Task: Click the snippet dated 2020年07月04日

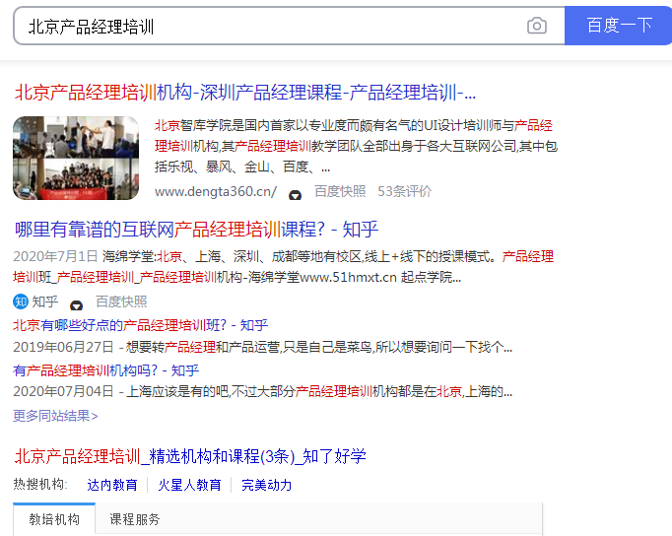Action: coord(262,391)
